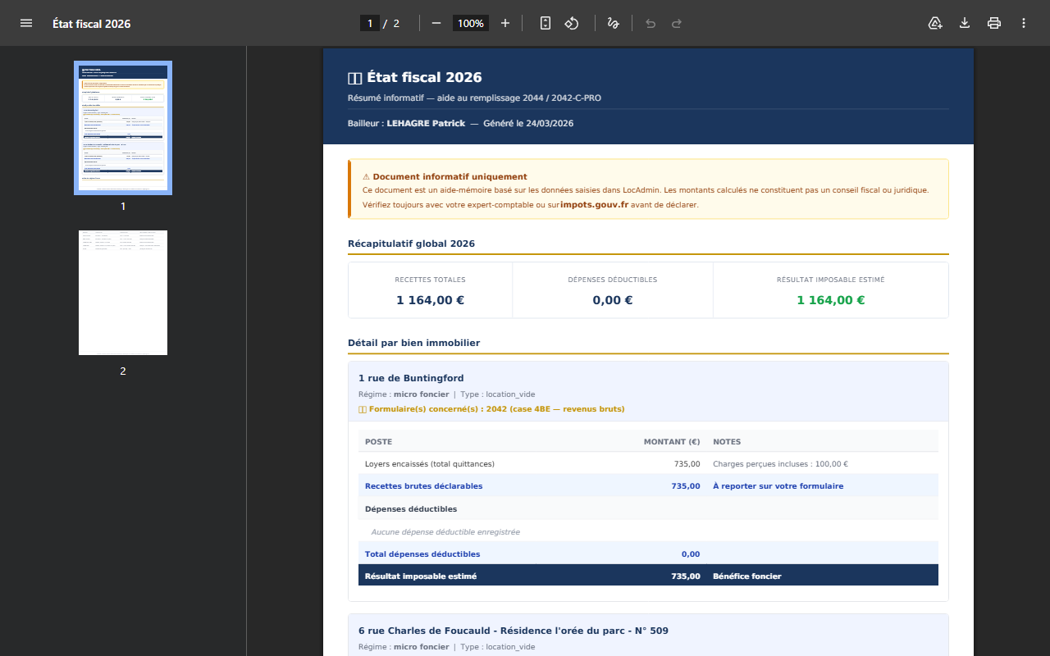Open the page 2 thumbnail
1050x656 pixels.
click(x=123, y=293)
